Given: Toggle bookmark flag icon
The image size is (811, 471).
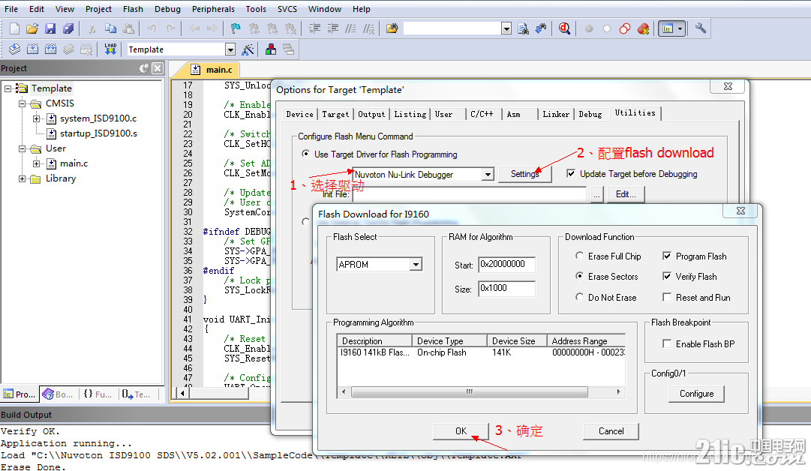Looking at the screenshot, I should [236, 28].
